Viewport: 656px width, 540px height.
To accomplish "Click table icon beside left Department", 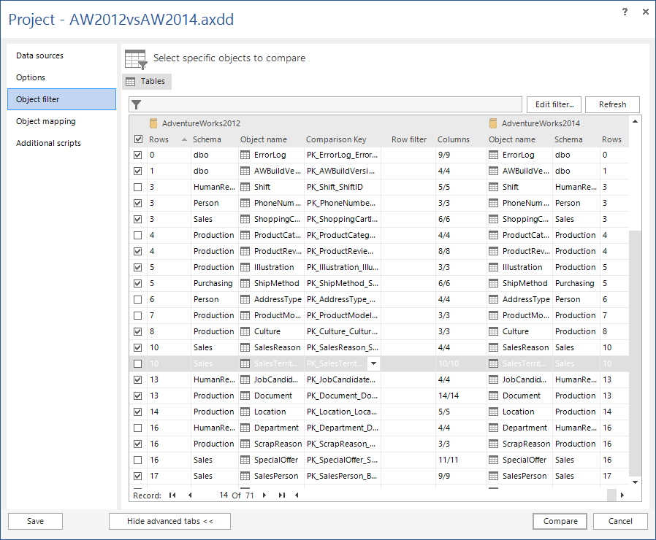I will point(245,428).
